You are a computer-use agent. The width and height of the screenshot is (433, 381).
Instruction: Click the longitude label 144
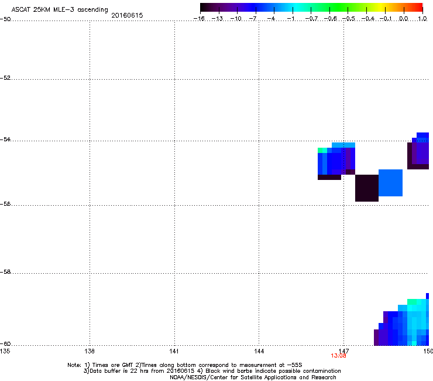259,351
